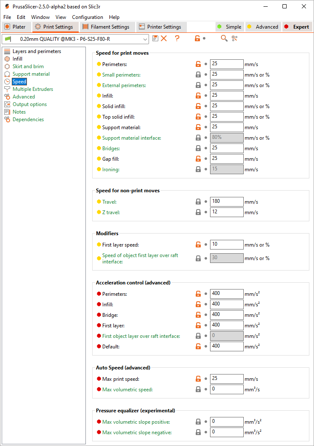Image resolution: width=314 pixels, height=446 pixels.
Task: Click Max volumetric speed input field
Action: coord(227,389)
